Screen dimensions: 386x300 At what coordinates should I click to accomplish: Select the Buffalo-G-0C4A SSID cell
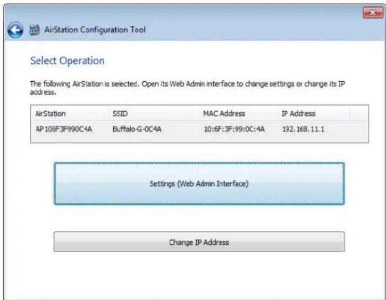pos(137,129)
